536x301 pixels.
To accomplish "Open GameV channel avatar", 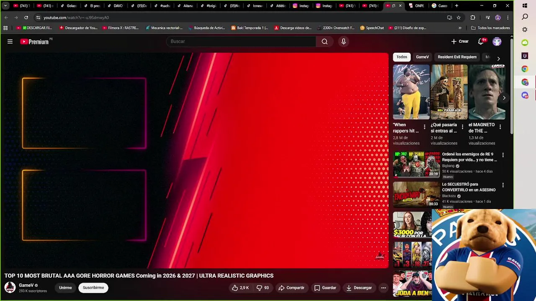I will [x=10, y=288].
